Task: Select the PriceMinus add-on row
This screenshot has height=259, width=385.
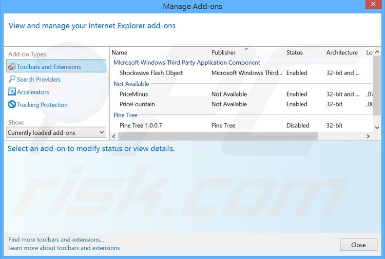Action: [134, 94]
